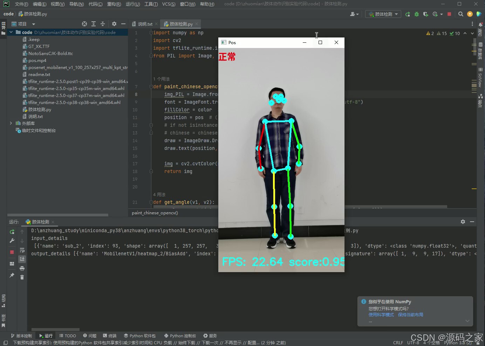The width and height of the screenshot is (485, 346).
Task: Click 保持当前布局 link
Action: pos(411,314)
